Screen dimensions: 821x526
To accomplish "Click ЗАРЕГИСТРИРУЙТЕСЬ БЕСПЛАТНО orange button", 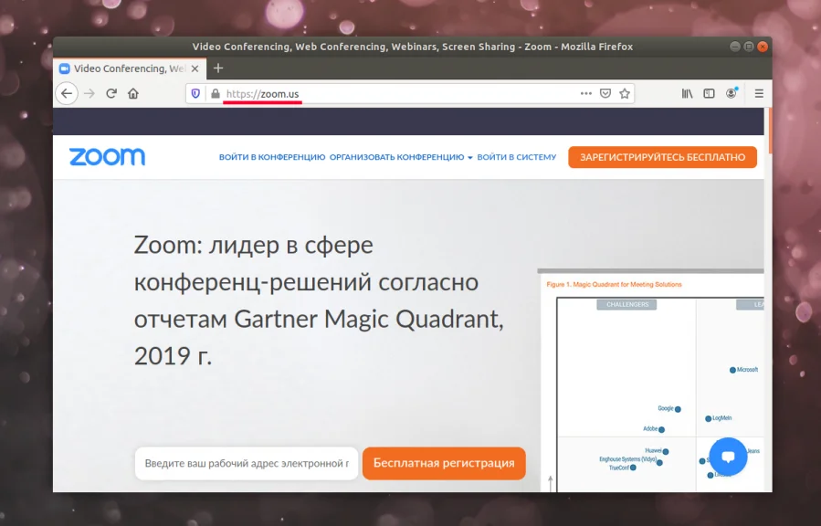I will coord(662,157).
